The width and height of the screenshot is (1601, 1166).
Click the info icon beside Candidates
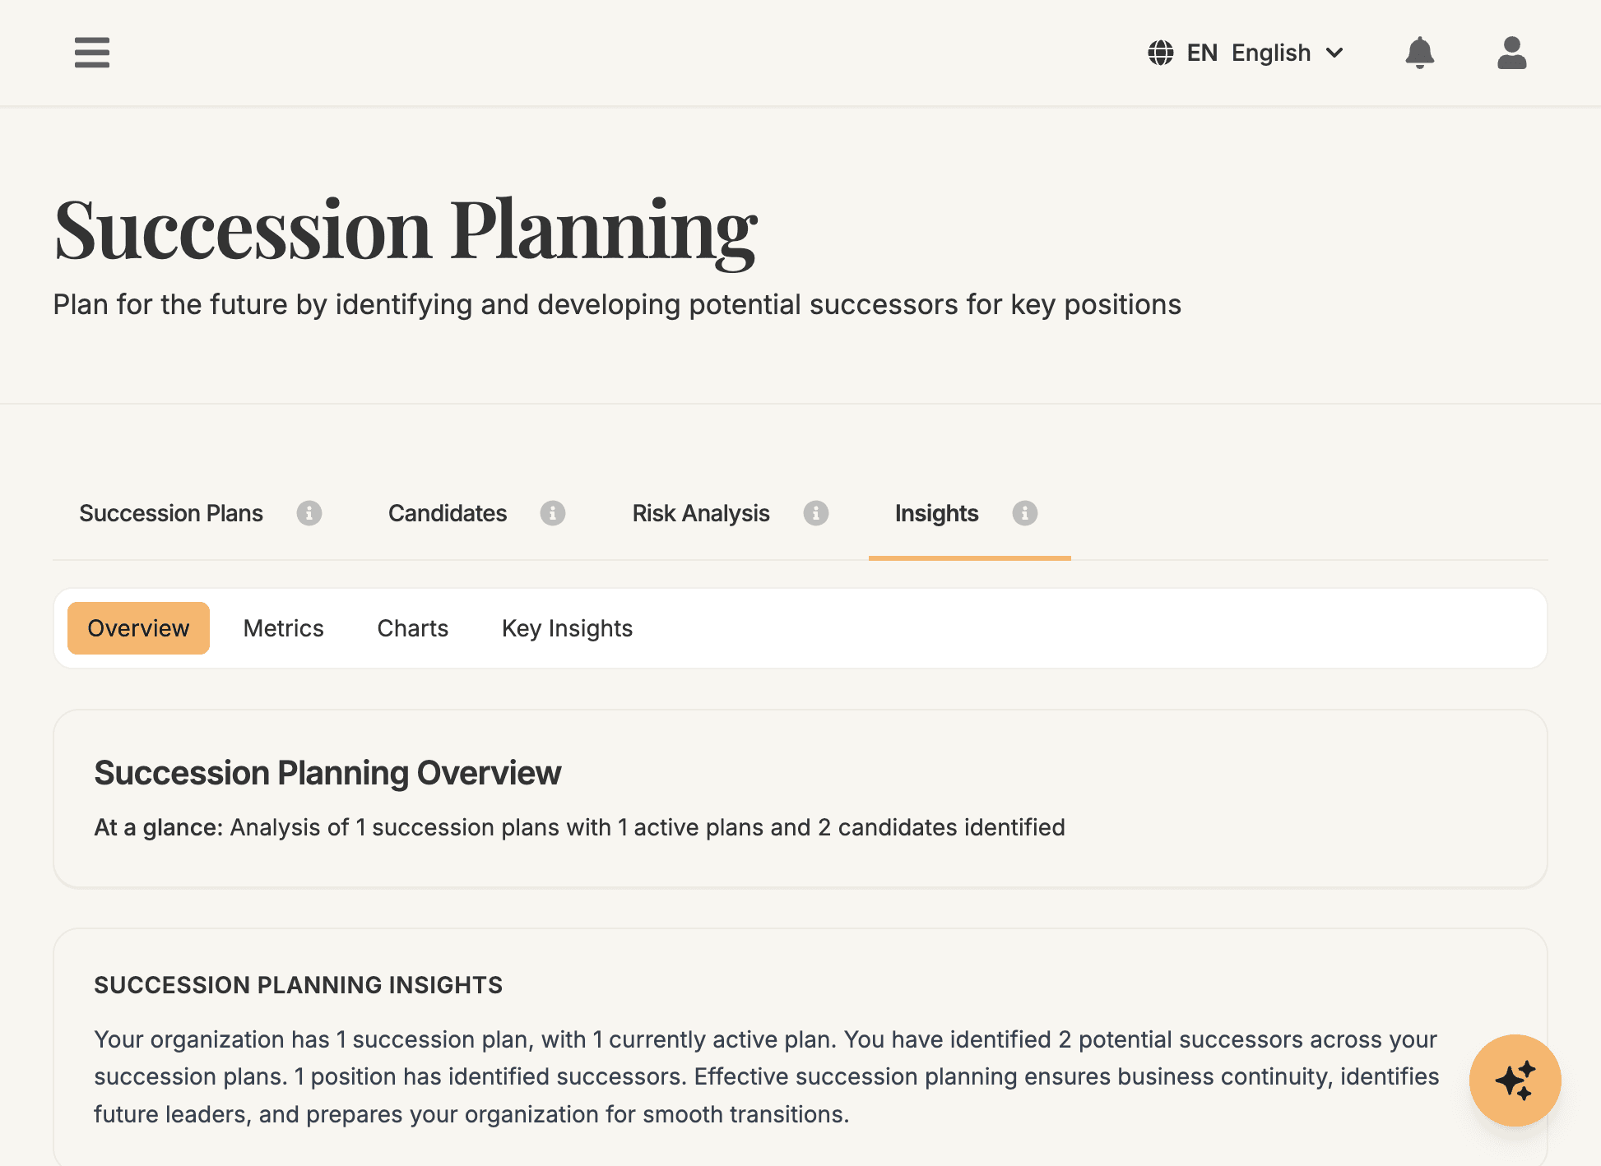click(553, 513)
